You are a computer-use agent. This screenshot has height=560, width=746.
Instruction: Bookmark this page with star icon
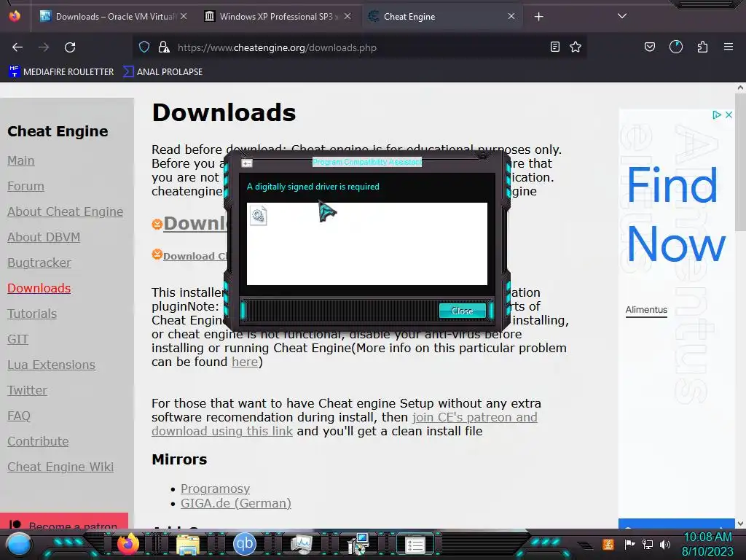click(576, 47)
